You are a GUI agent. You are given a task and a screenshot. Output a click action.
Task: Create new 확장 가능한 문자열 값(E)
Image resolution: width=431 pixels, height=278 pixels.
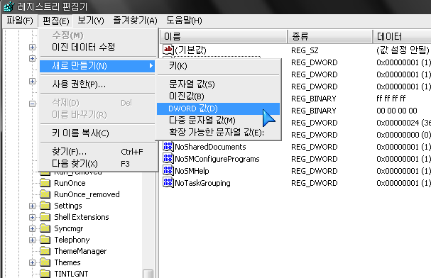218,133
